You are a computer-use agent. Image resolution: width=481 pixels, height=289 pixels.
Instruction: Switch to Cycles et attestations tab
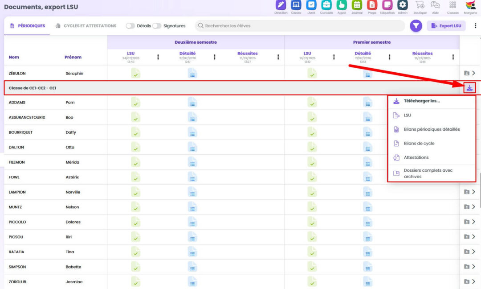click(86, 26)
